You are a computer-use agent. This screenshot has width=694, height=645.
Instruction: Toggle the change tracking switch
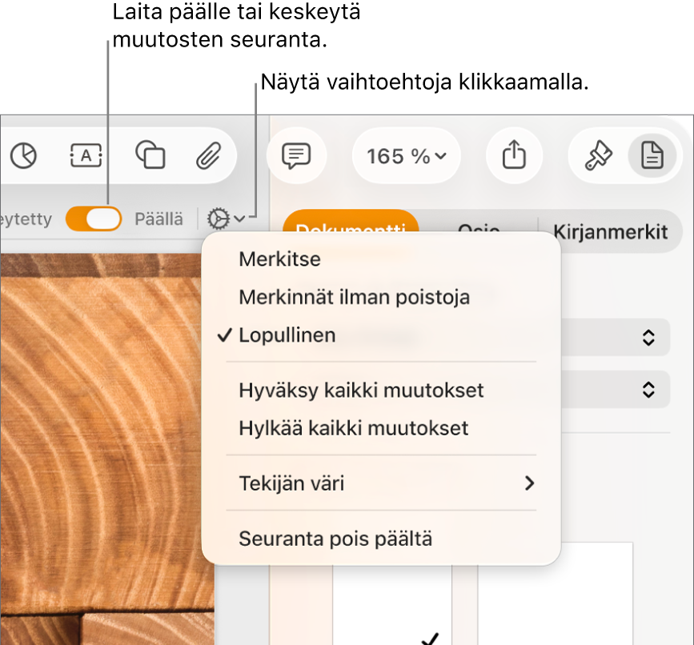point(94,218)
